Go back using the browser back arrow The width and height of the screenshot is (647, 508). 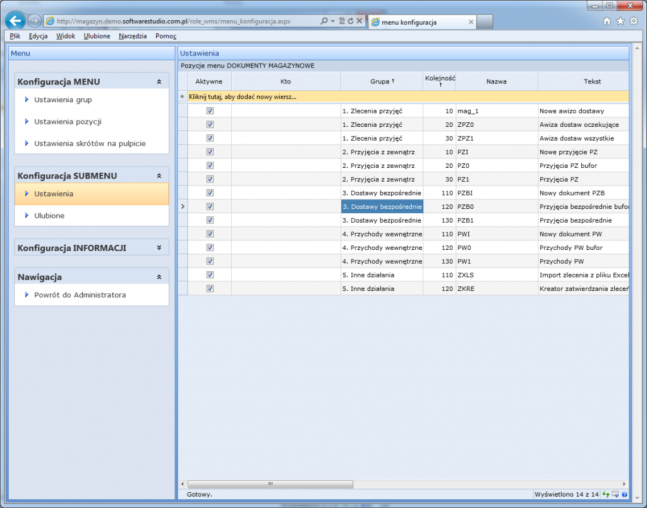tap(15, 21)
